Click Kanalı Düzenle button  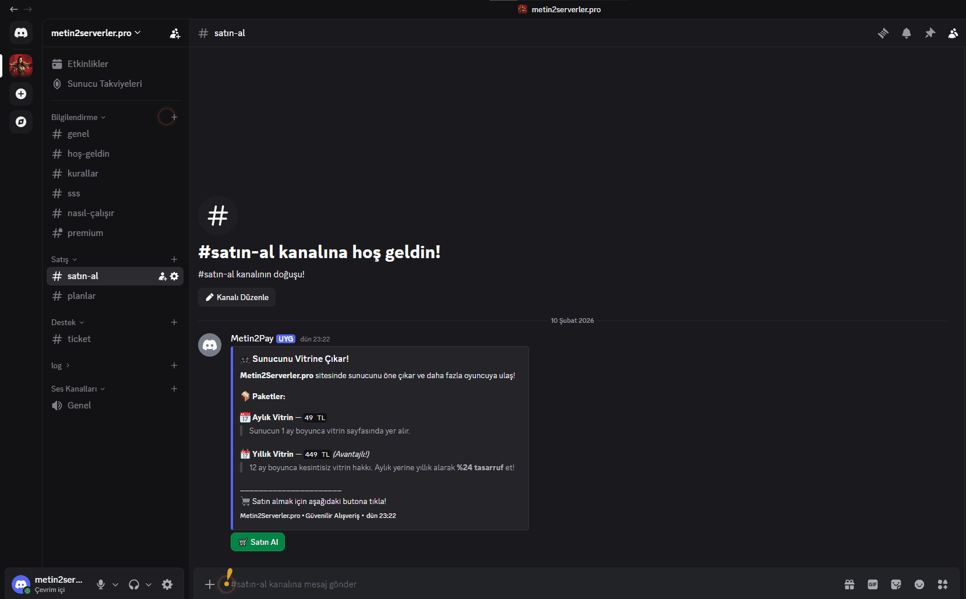tap(237, 297)
